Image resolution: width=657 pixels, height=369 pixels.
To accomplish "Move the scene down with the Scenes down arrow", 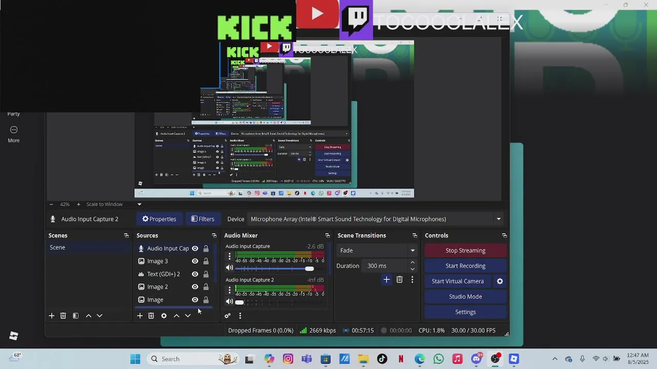I will coord(100,316).
